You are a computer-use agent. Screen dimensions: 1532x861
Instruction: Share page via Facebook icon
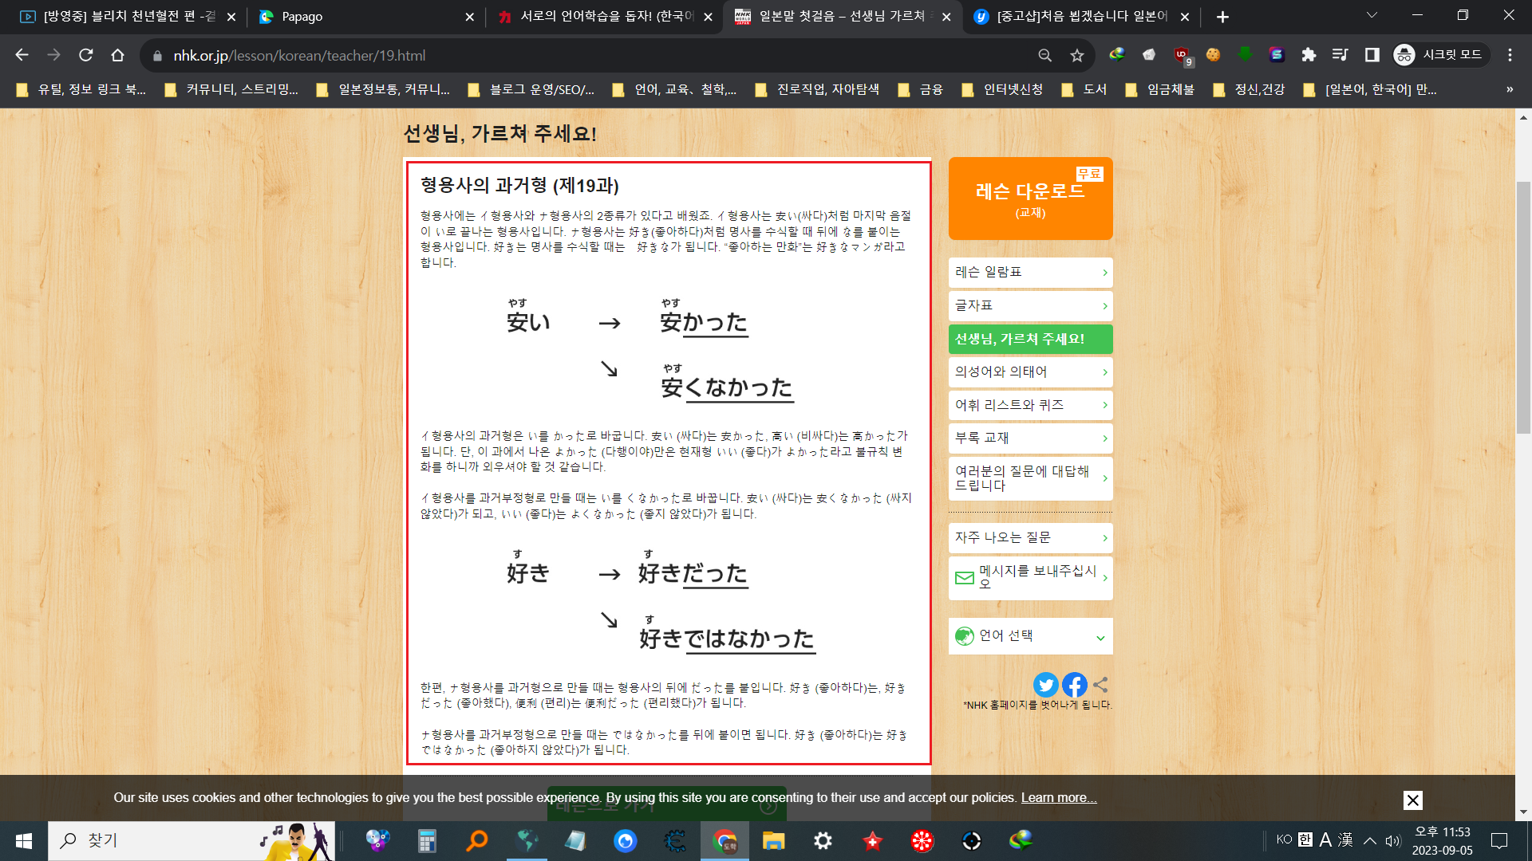[1074, 685]
